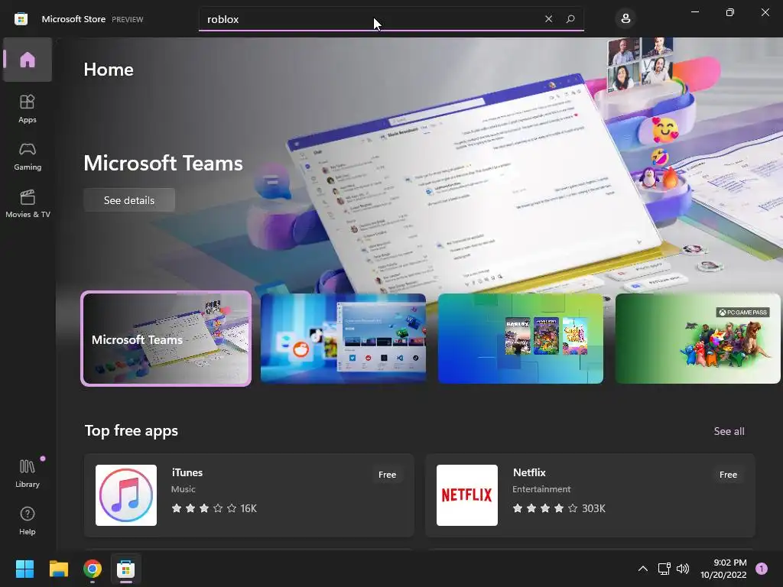
Task: Show hidden system tray icons
Action: (642, 569)
